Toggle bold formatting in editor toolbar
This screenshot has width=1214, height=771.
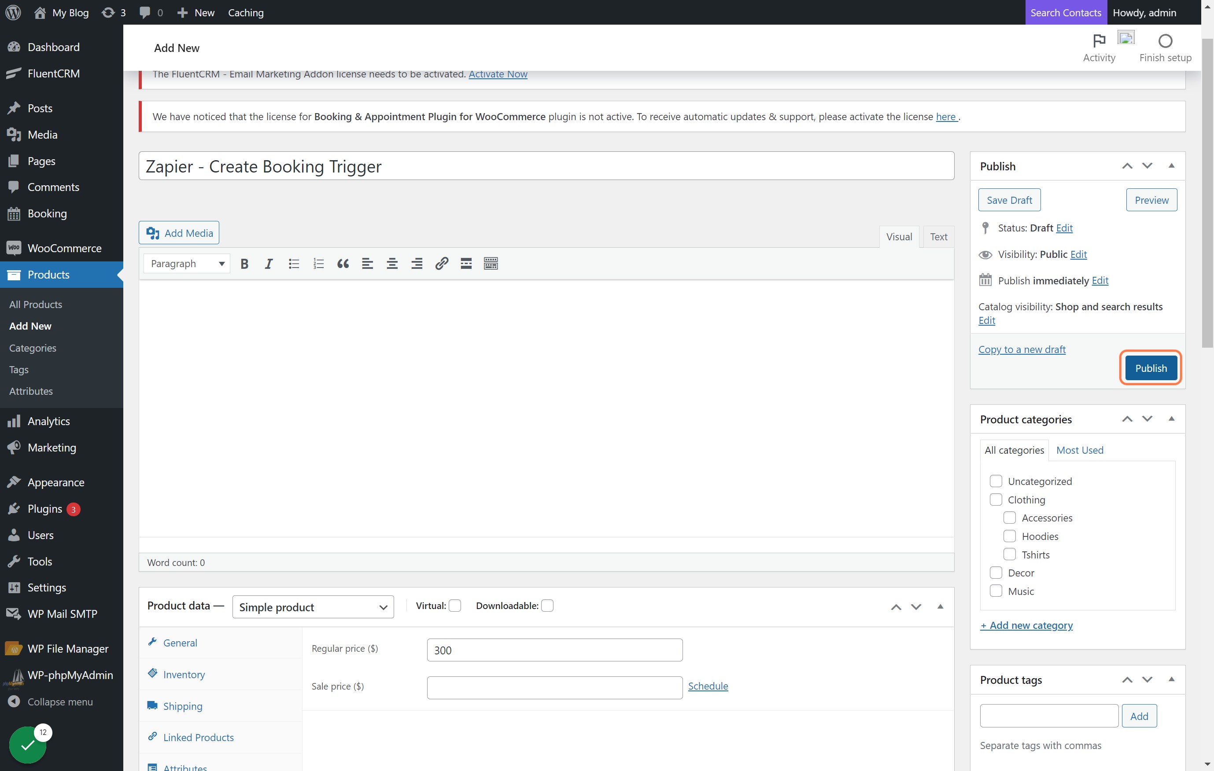point(244,264)
